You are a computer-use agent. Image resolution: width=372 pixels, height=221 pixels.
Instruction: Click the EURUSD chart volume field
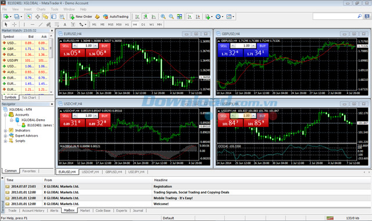point(85,45)
